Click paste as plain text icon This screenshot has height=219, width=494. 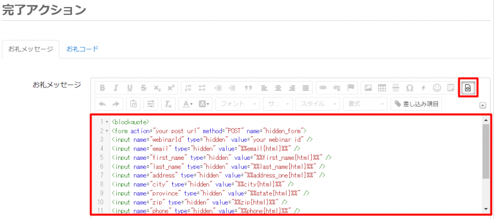[x=133, y=104]
